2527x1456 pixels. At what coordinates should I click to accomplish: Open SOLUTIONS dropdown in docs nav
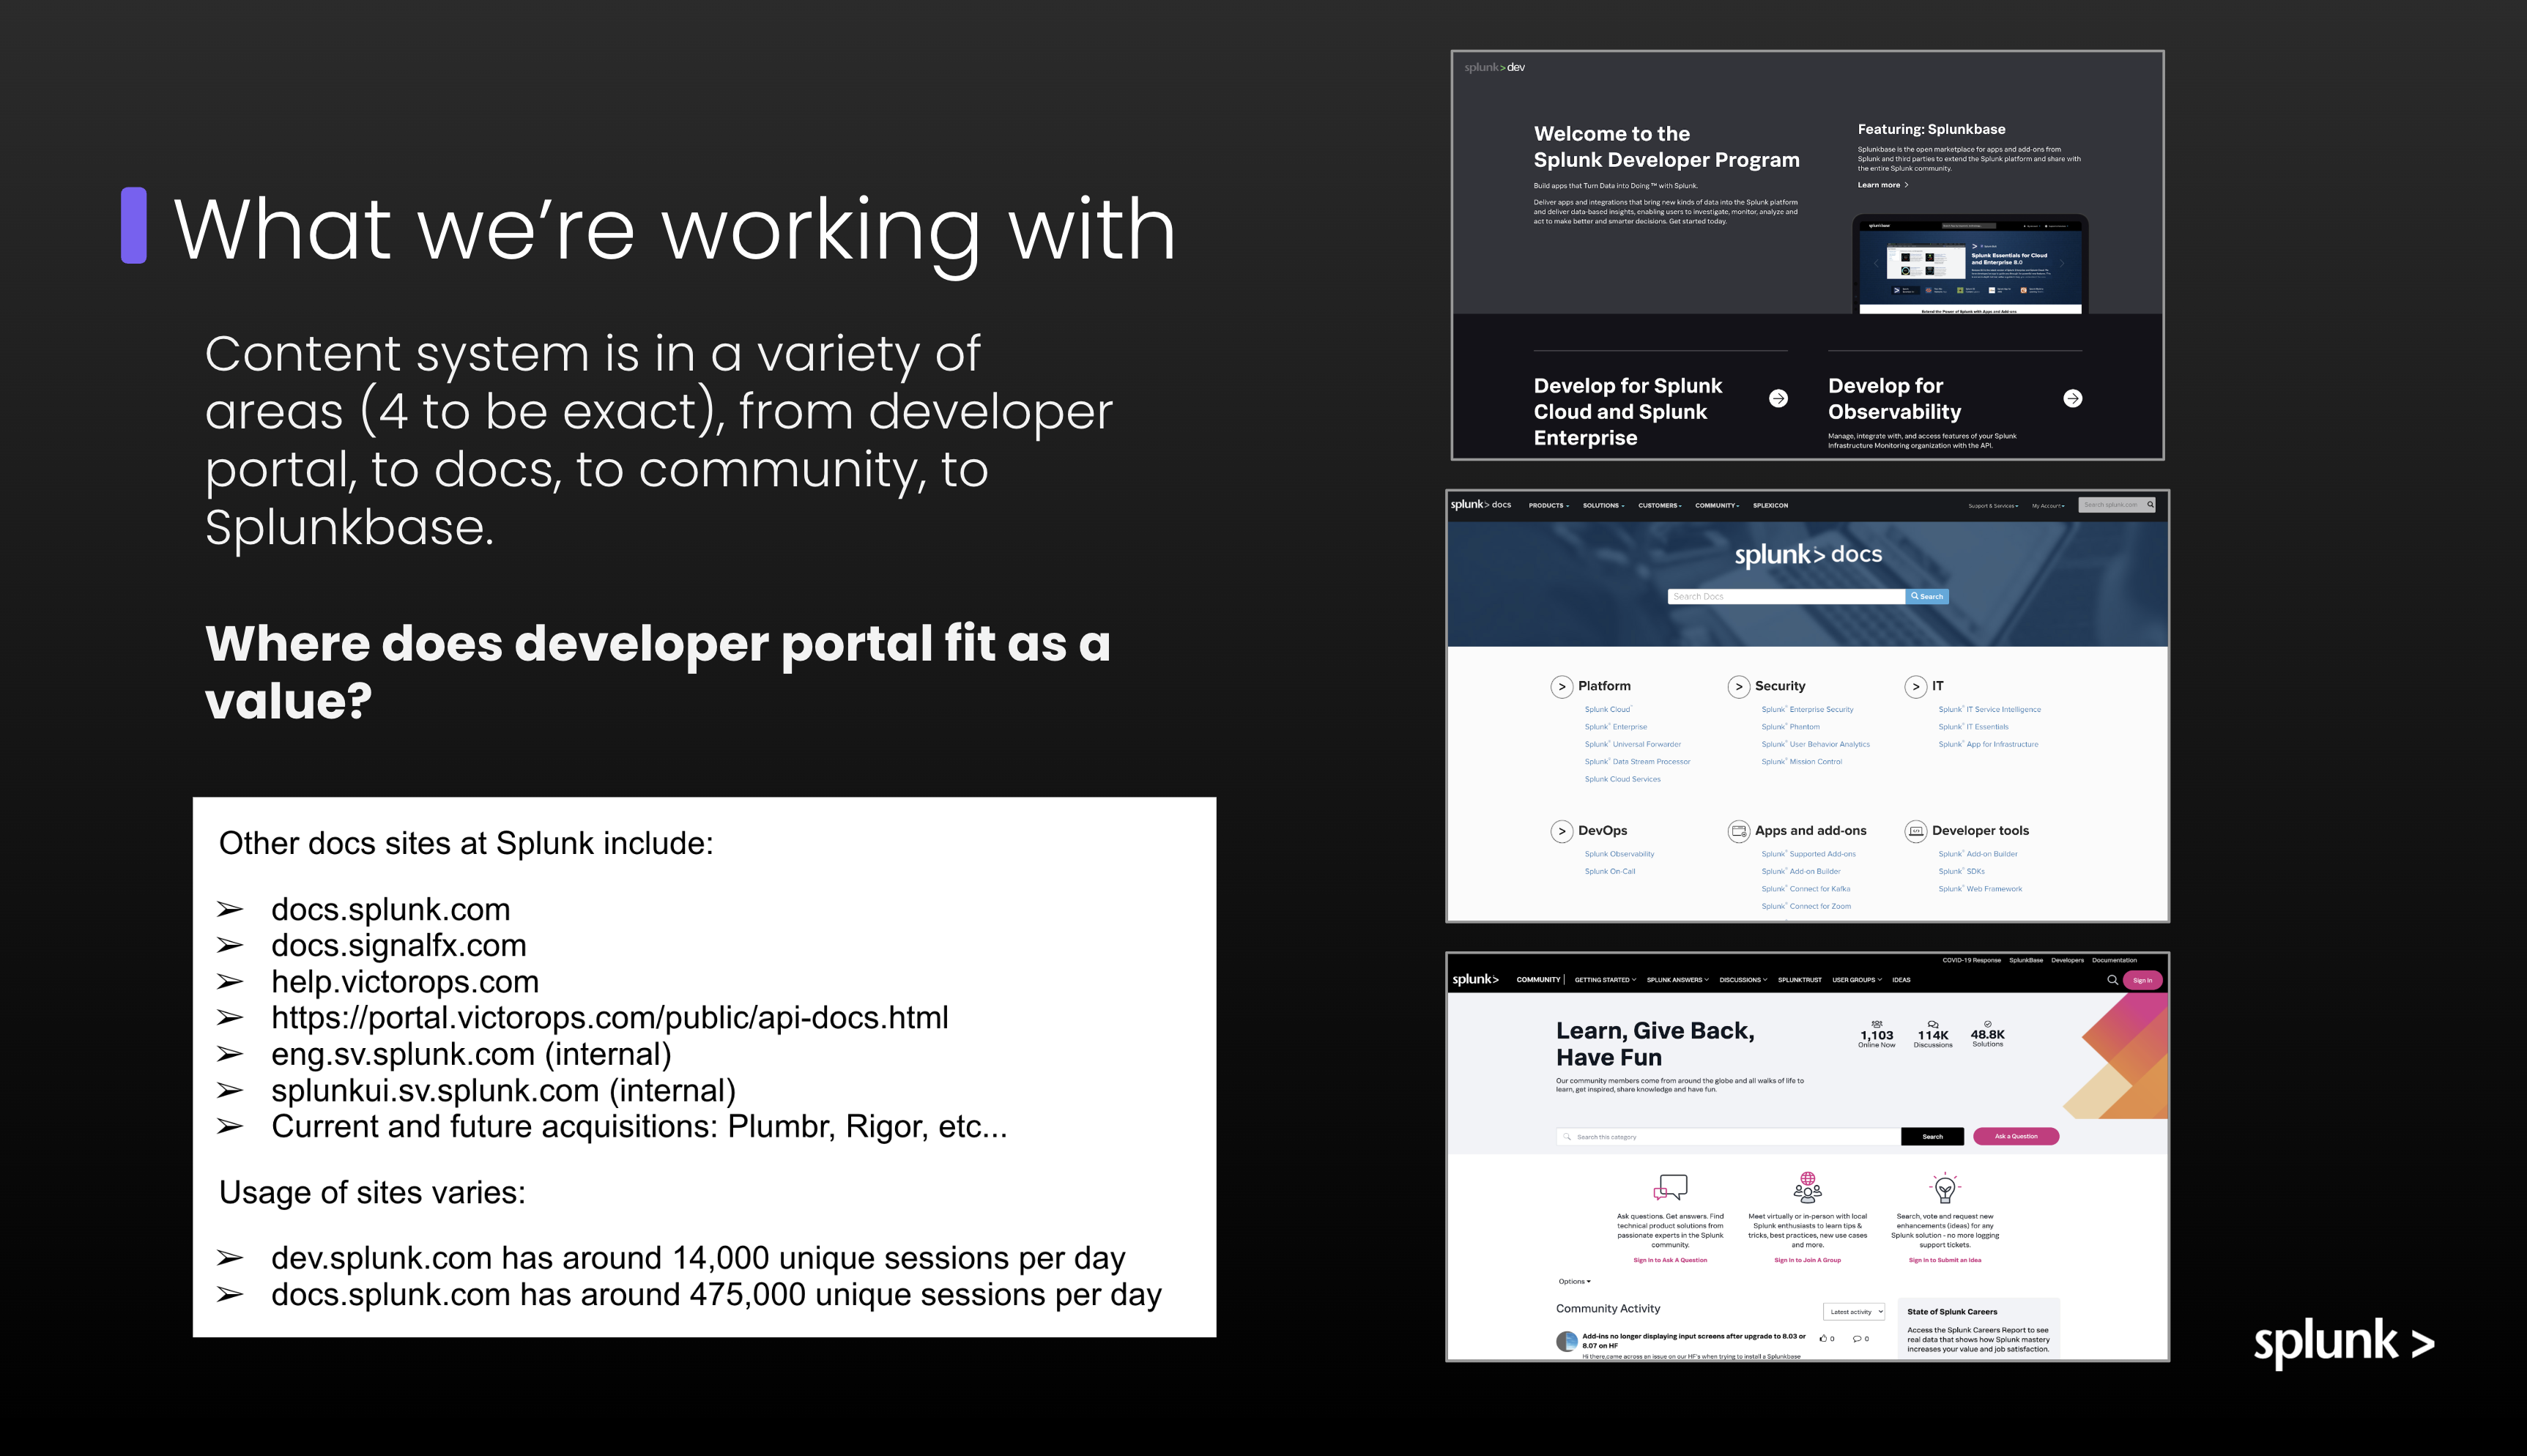(1603, 505)
